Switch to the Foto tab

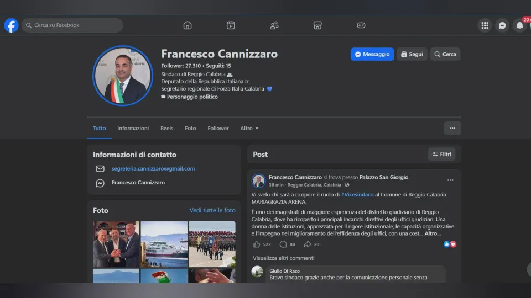[x=190, y=129]
